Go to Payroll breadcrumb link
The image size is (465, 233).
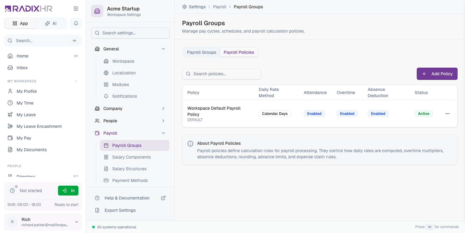[220, 7]
